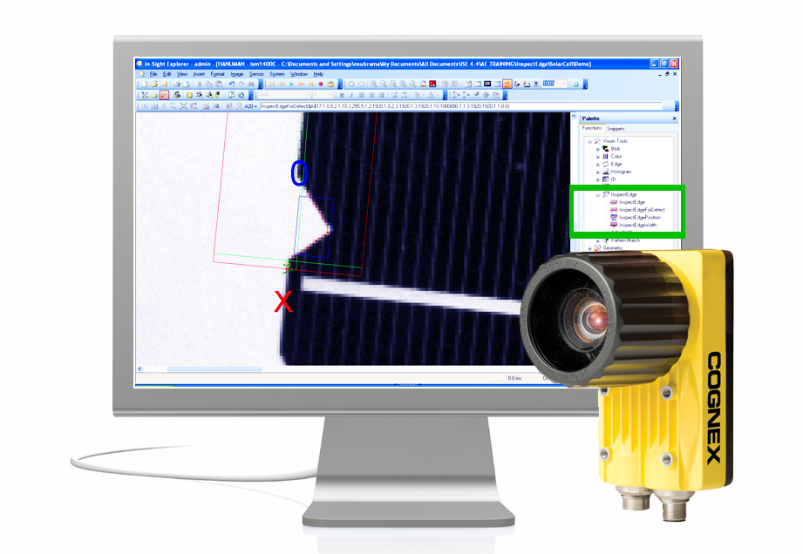803x554 pixels.
Task: Click the palette scroll up arrow
Action: pyautogui.click(x=574, y=117)
